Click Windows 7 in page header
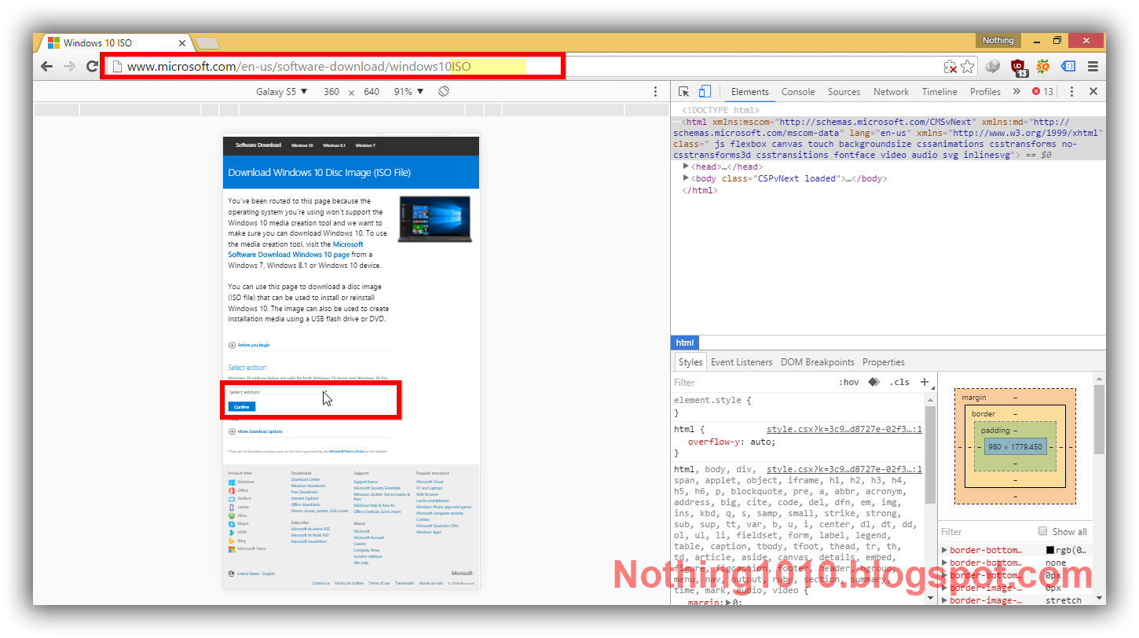Image resolution: width=1139 pixels, height=638 pixels. [365, 145]
